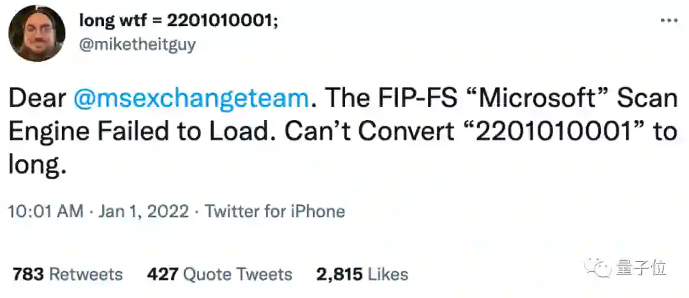Click the 'Can’t Convert' phrase in tweet
This screenshot has width=689, height=298.
click(x=369, y=132)
